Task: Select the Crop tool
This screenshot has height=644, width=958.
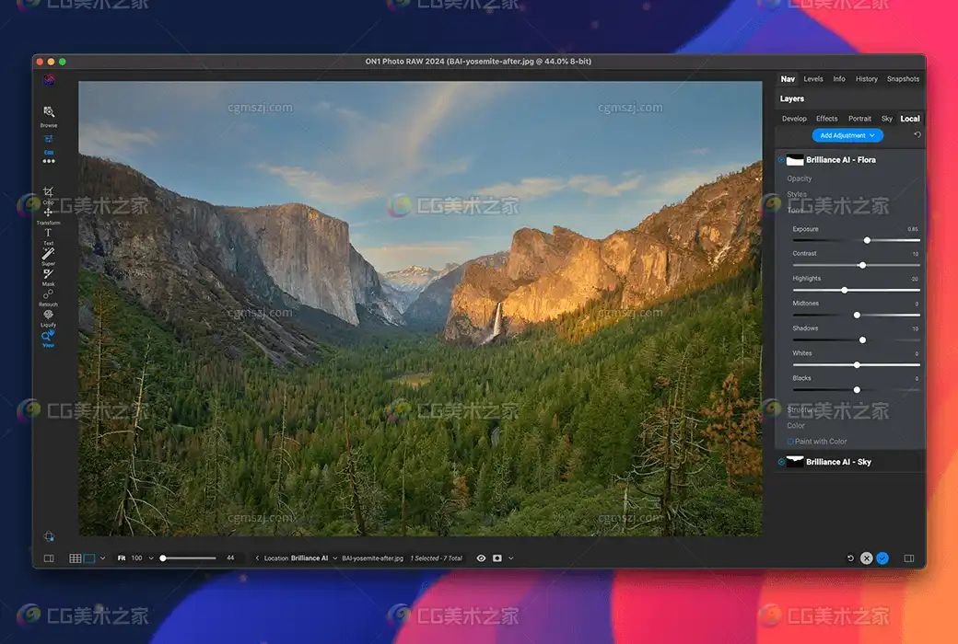Action: [x=49, y=192]
